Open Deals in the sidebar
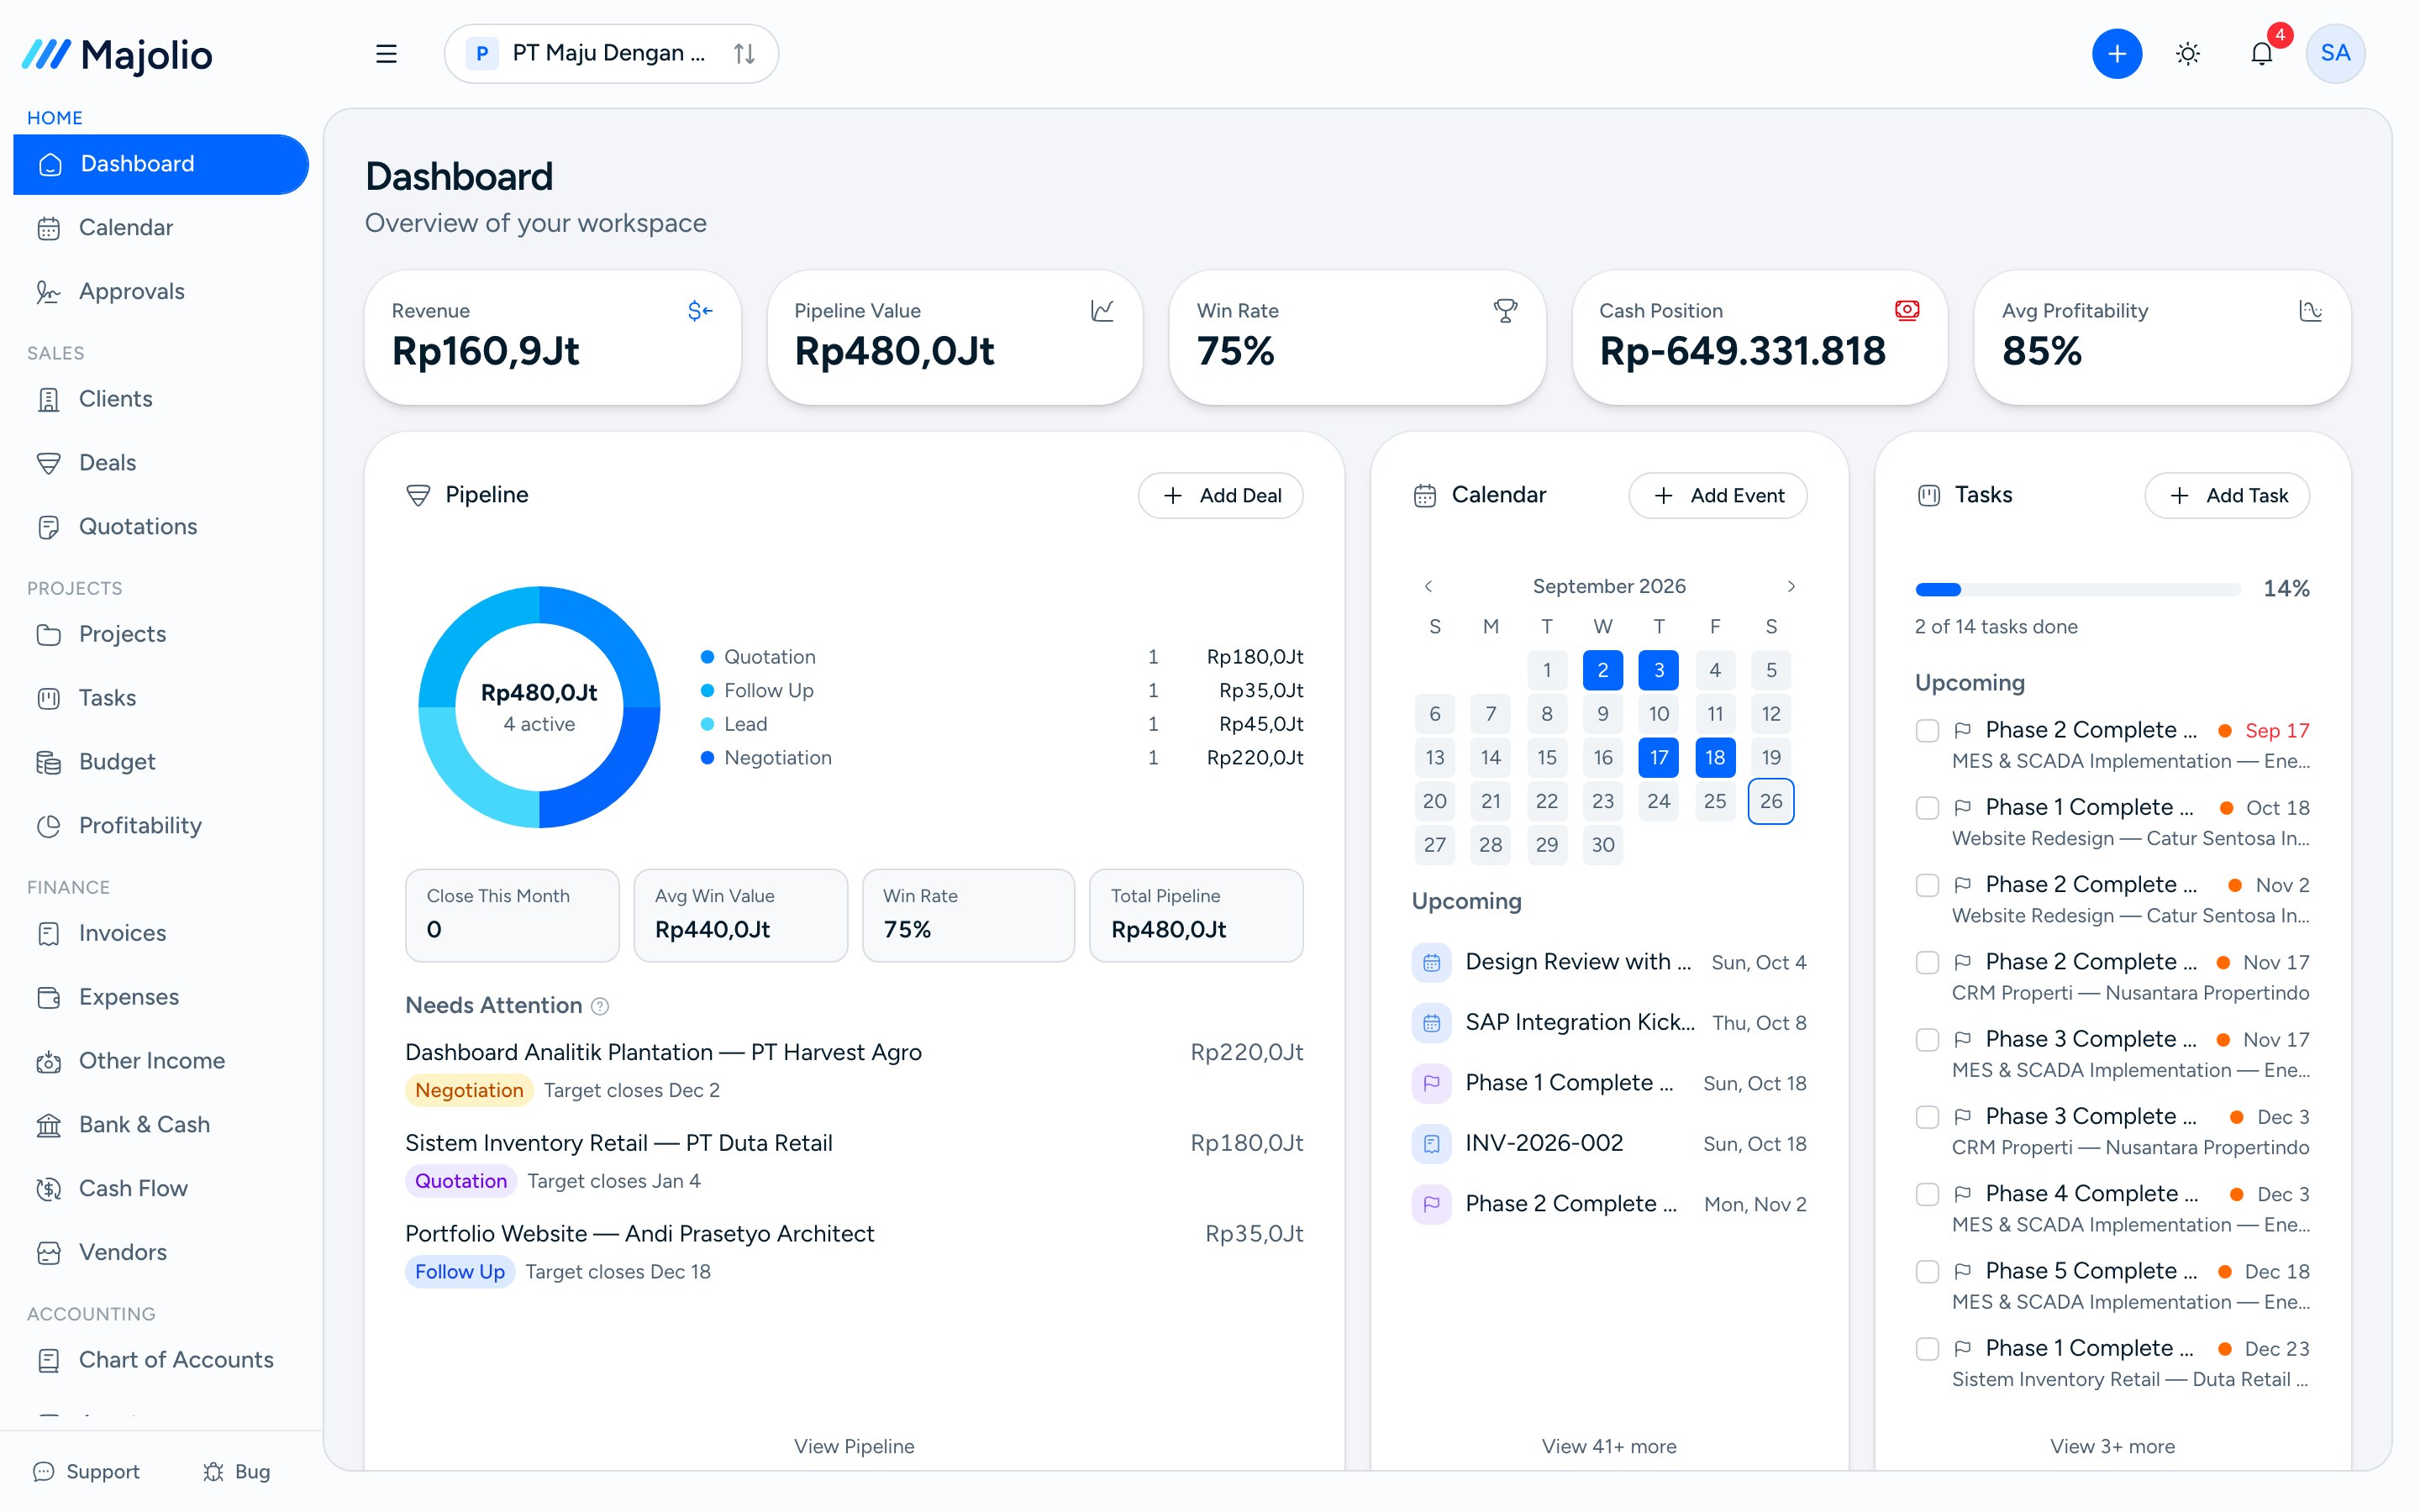The height and width of the screenshot is (1512, 2420). (160, 463)
